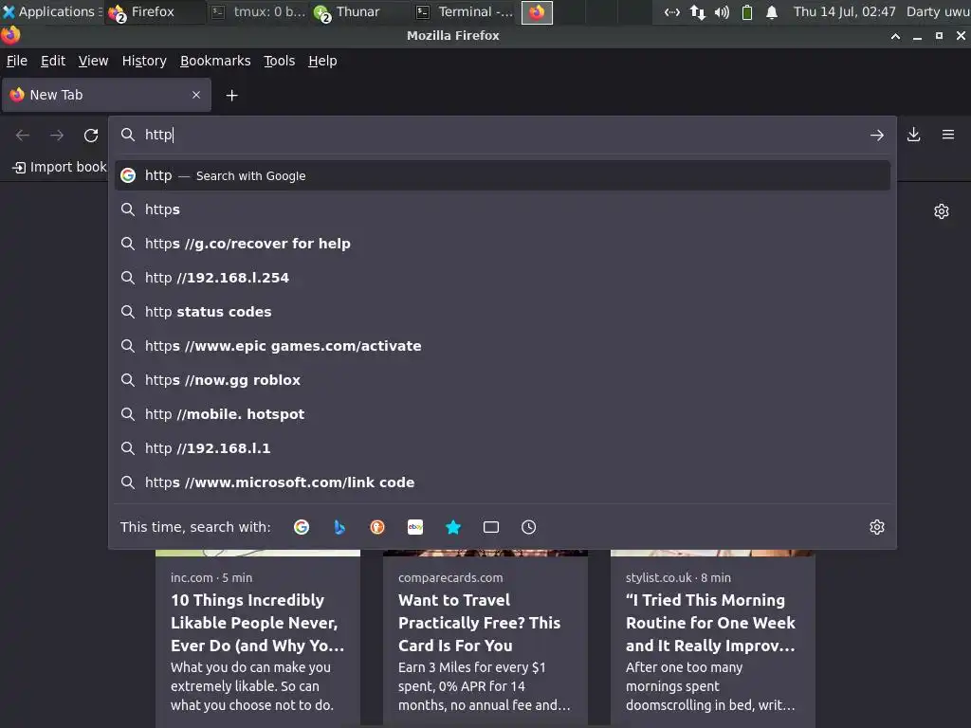Search history using the clock icon
971x728 pixels.
529,527
